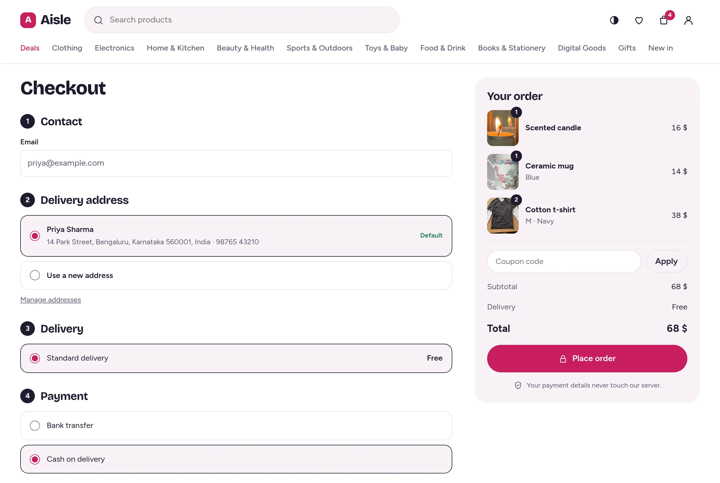Image resolution: width=720 pixels, height=483 pixels.
Task: Toggle dark mode contrast icon
Action: 614,20
